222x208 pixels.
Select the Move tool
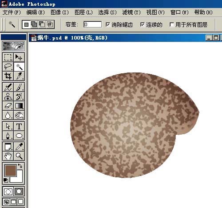coord(19,57)
